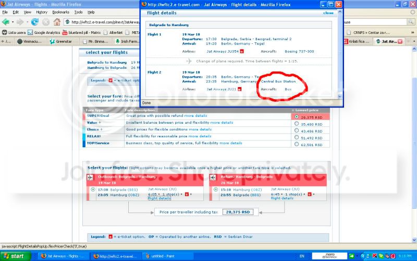Click the Stop loading icon

click(46, 22)
